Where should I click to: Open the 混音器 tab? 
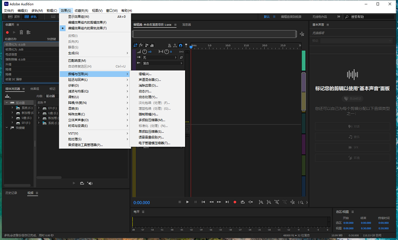point(187,24)
